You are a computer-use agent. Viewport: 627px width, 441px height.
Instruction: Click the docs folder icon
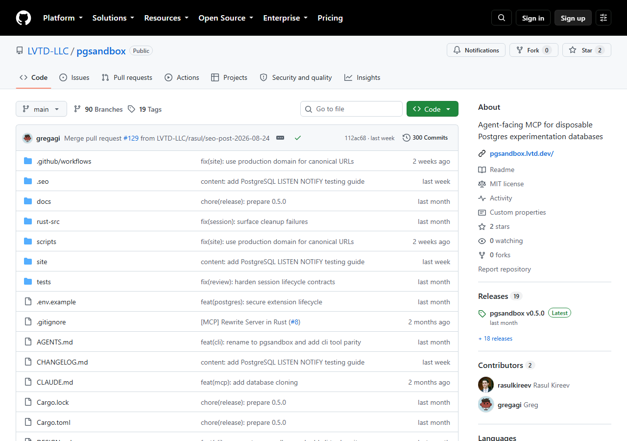[28, 201]
